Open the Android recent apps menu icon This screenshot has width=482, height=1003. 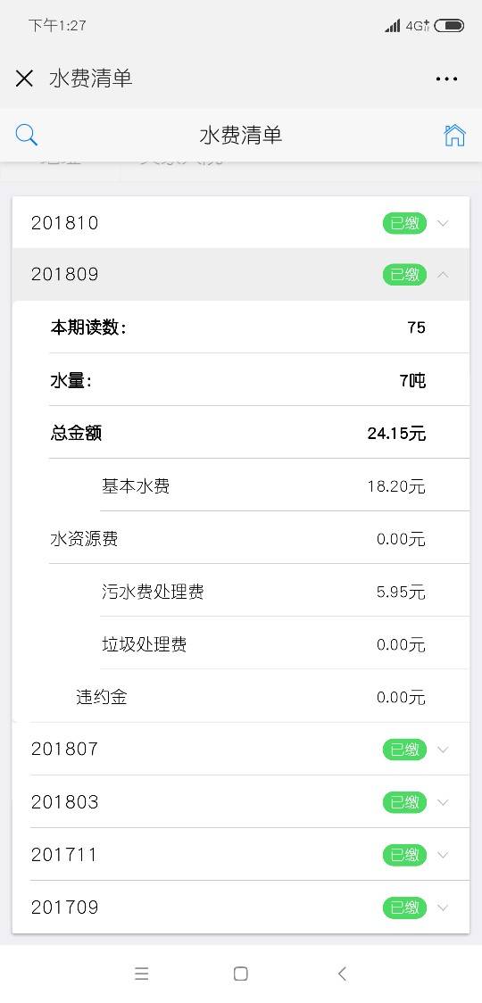coord(141,974)
